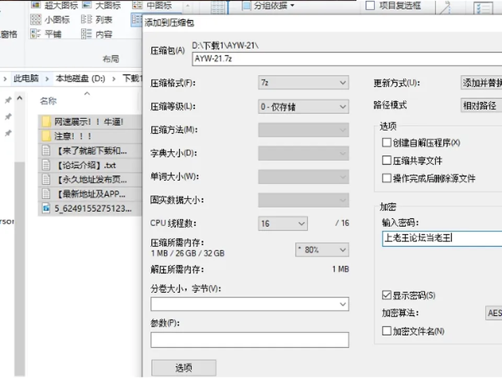Enable 操作完成后删除源文件 checkbox

coord(386,178)
